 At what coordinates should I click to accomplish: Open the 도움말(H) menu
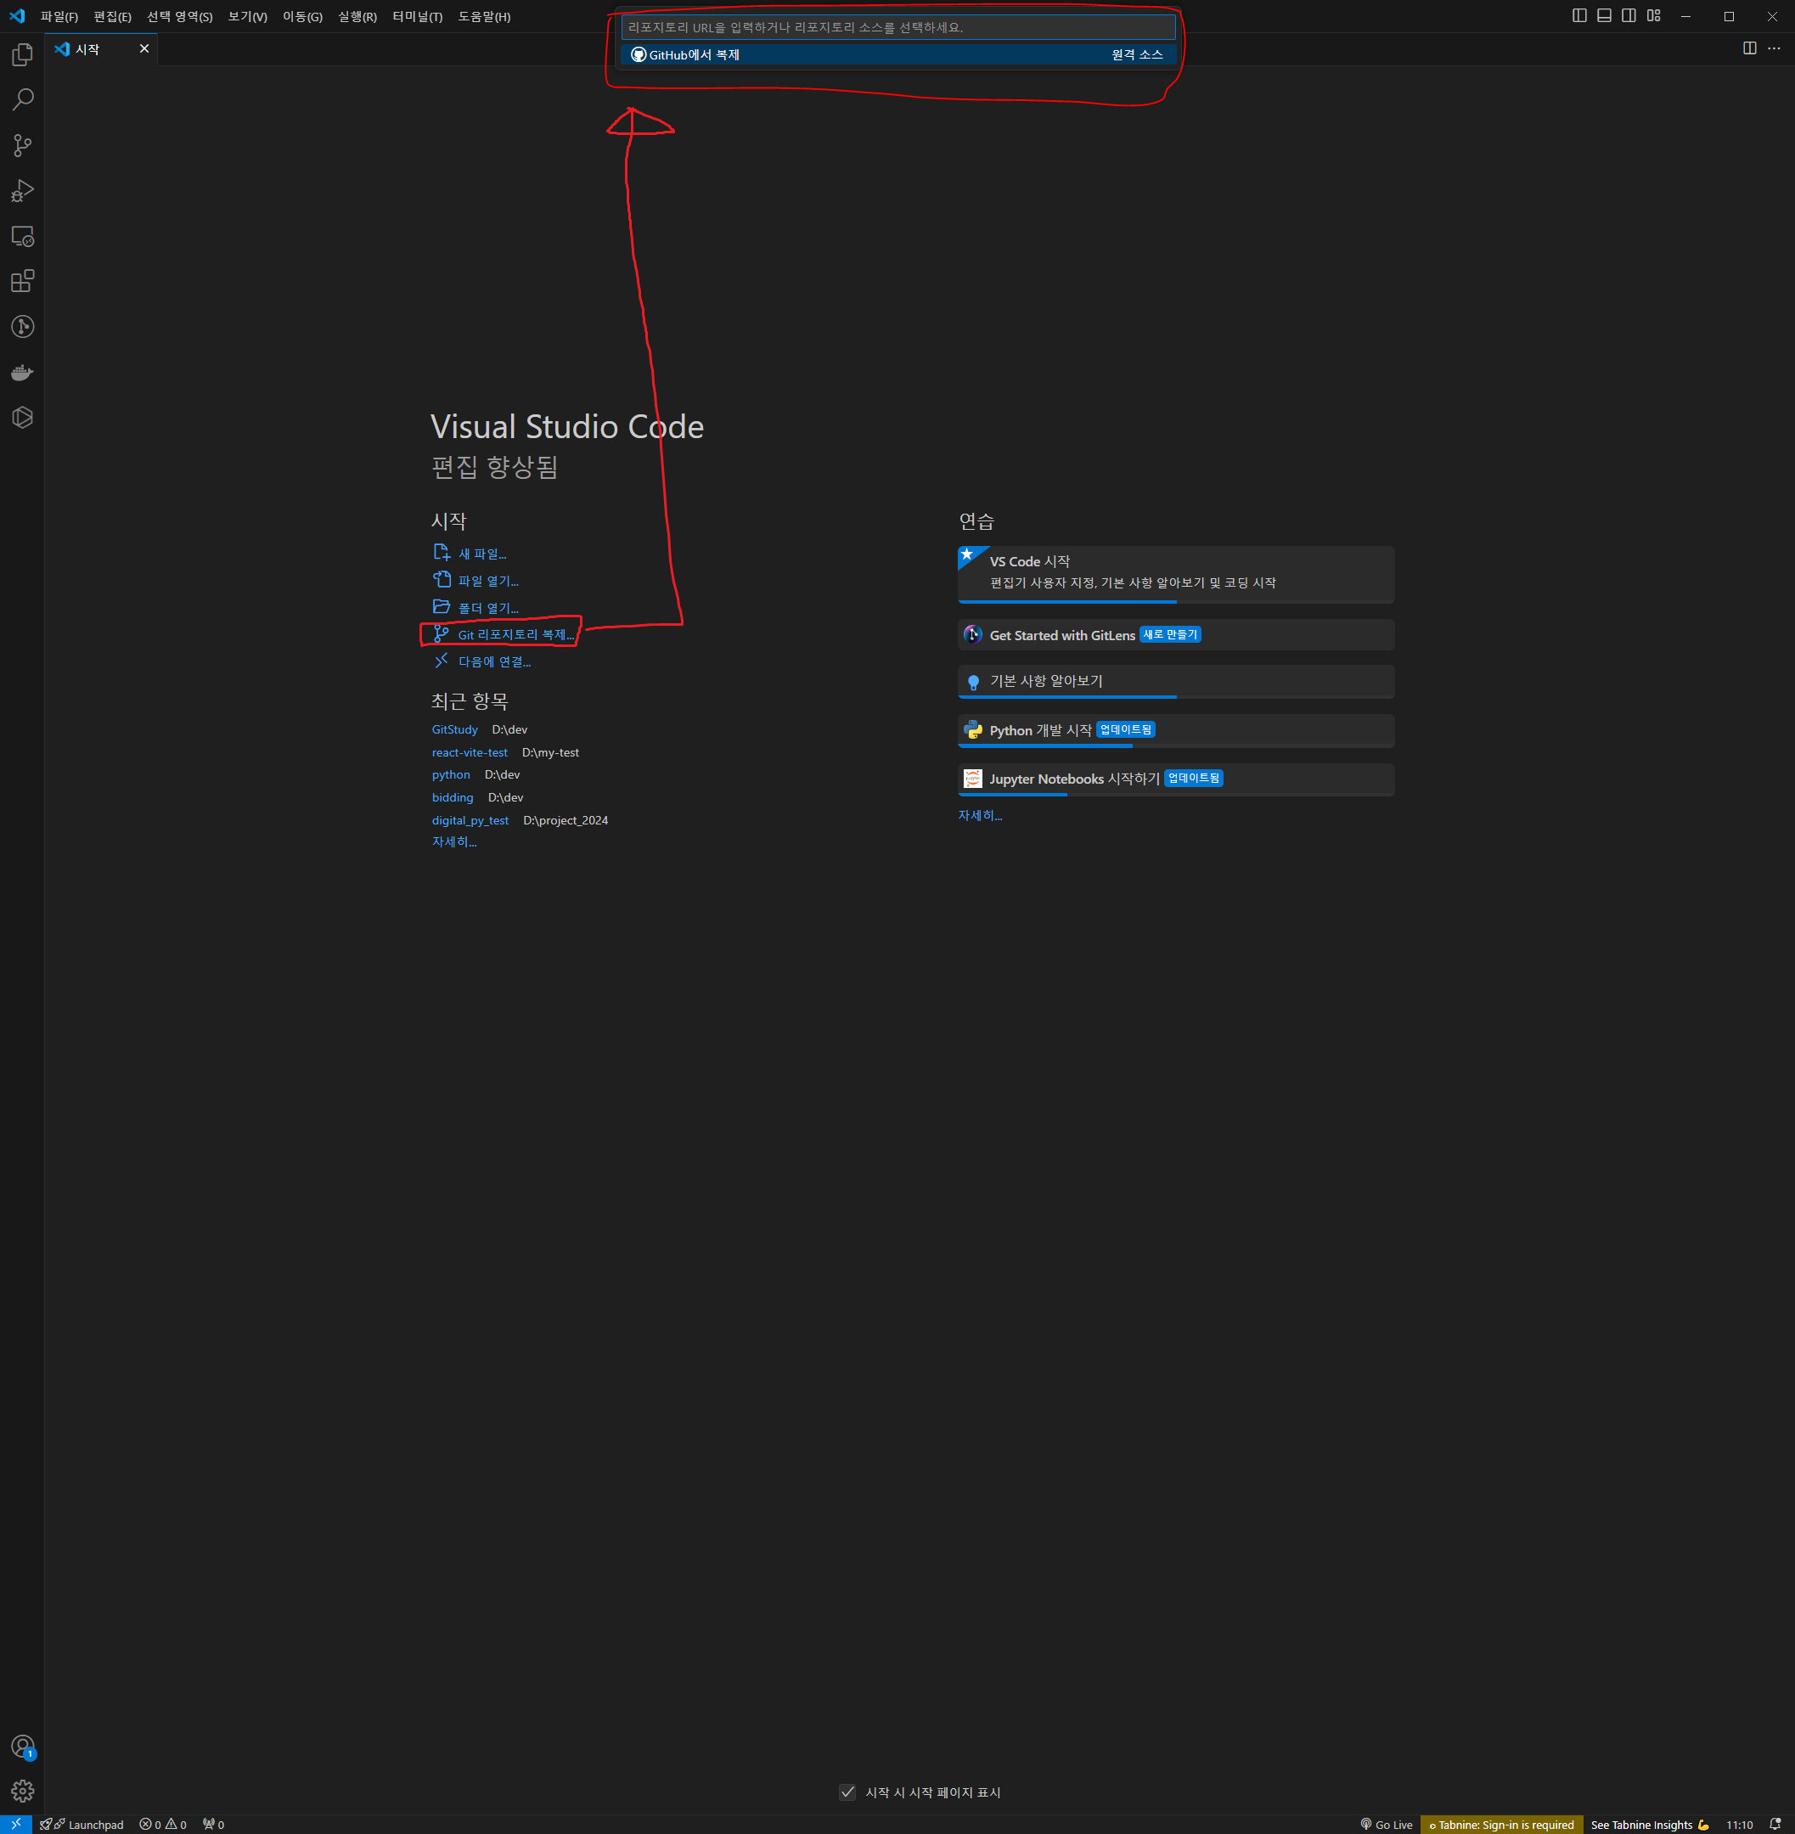[x=485, y=17]
